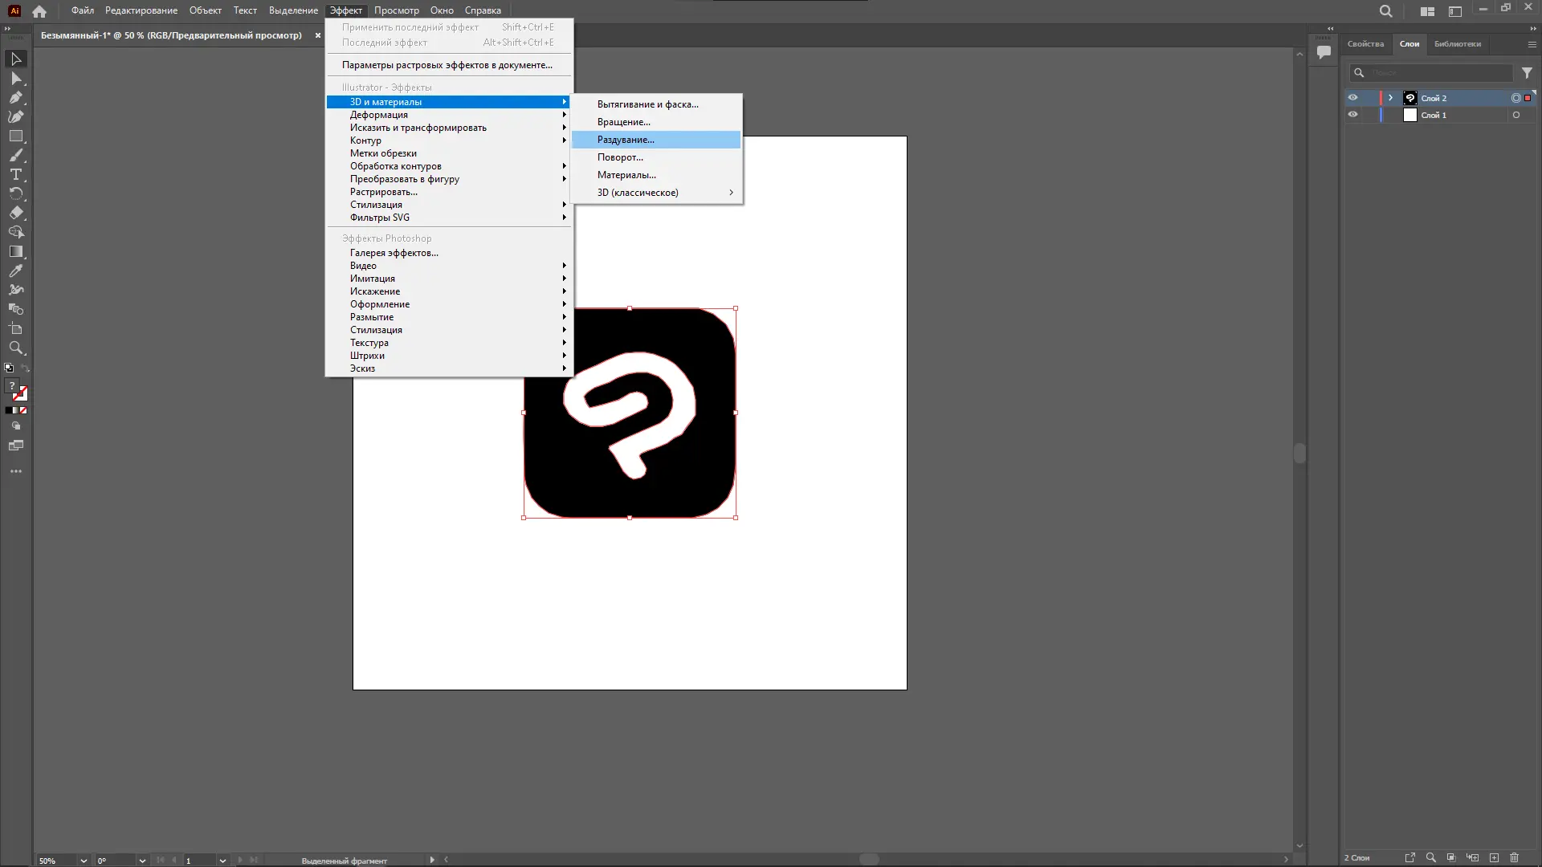
Task: Switch to the Библиотеки tab
Action: (1458, 44)
